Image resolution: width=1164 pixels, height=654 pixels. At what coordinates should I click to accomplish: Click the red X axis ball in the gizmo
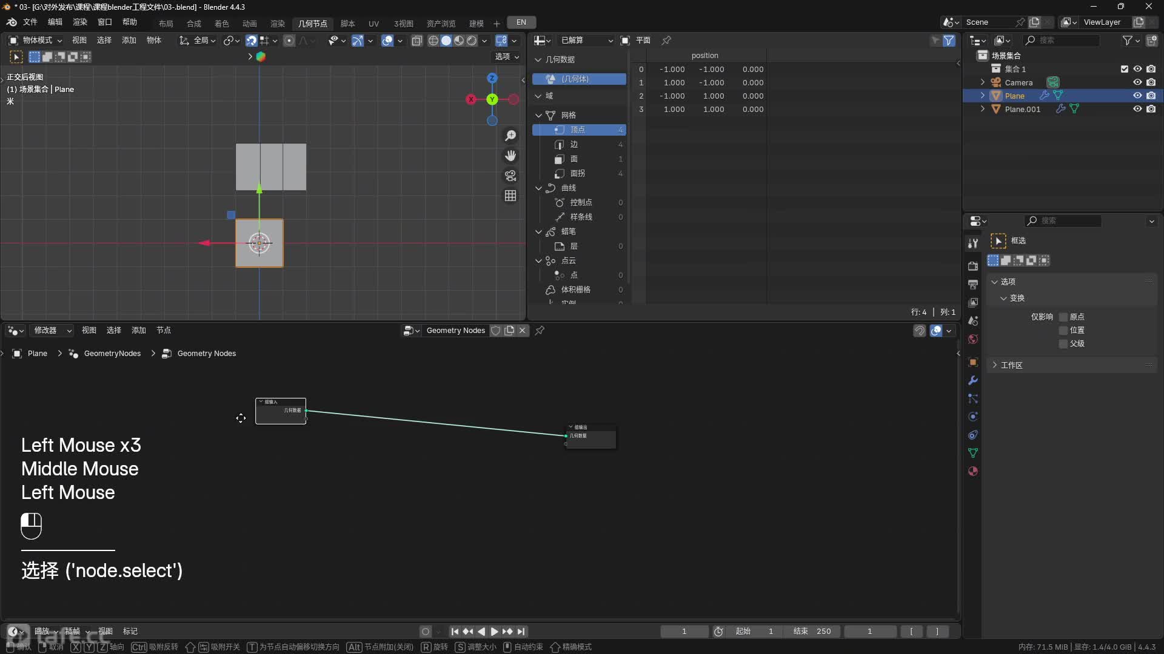tap(471, 99)
